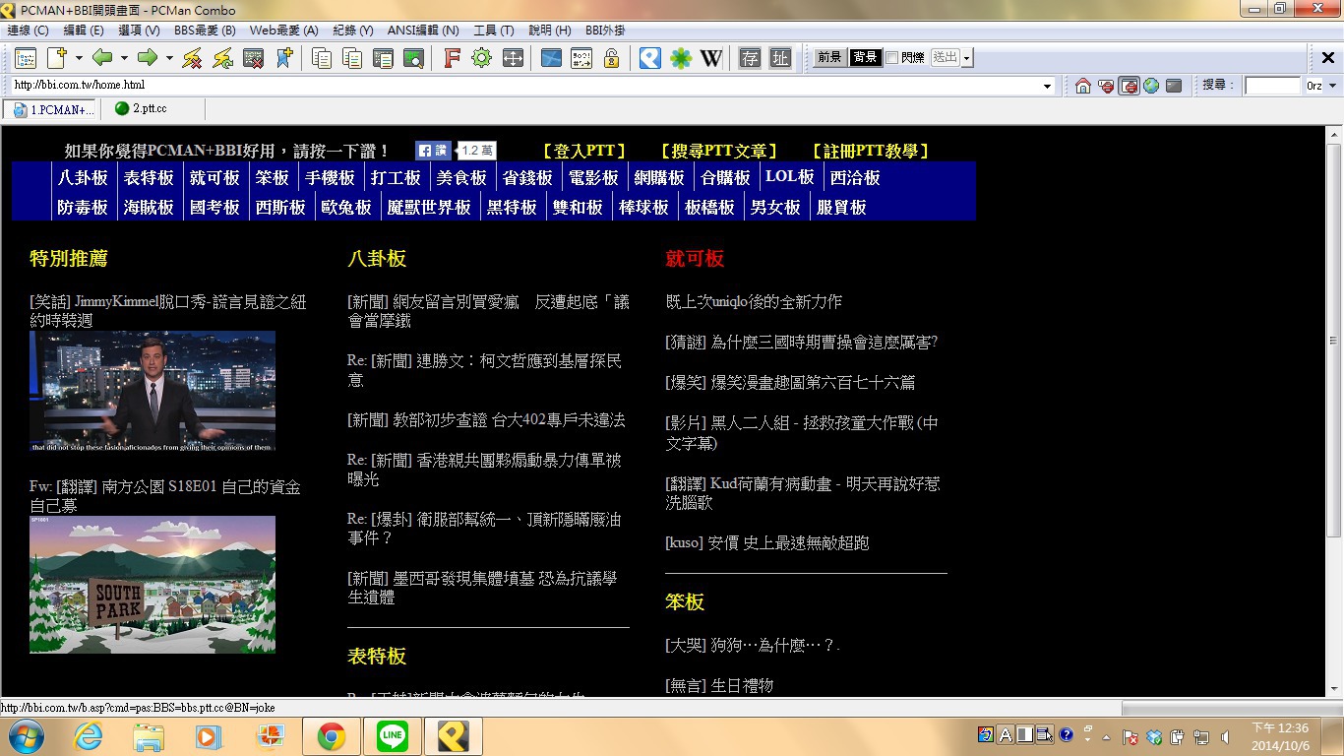This screenshot has width=1344, height=756.
Task: Expand the Orz search engine dropdown
Action: point(1332,86)
